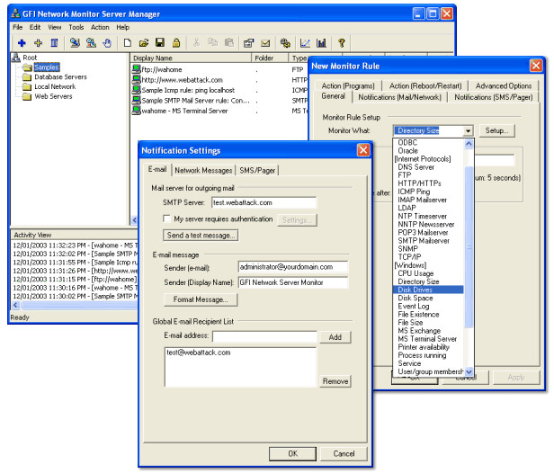Click the line graph report icon
This screenshot has width=554, height=473.
coord(305,43)
